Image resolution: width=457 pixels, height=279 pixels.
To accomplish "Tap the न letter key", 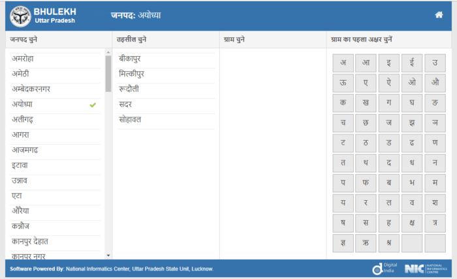I will [x=435, y=163].
